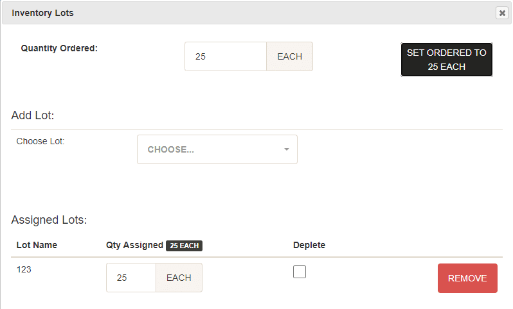Click the Qty Assigned column header

[134, 246]
